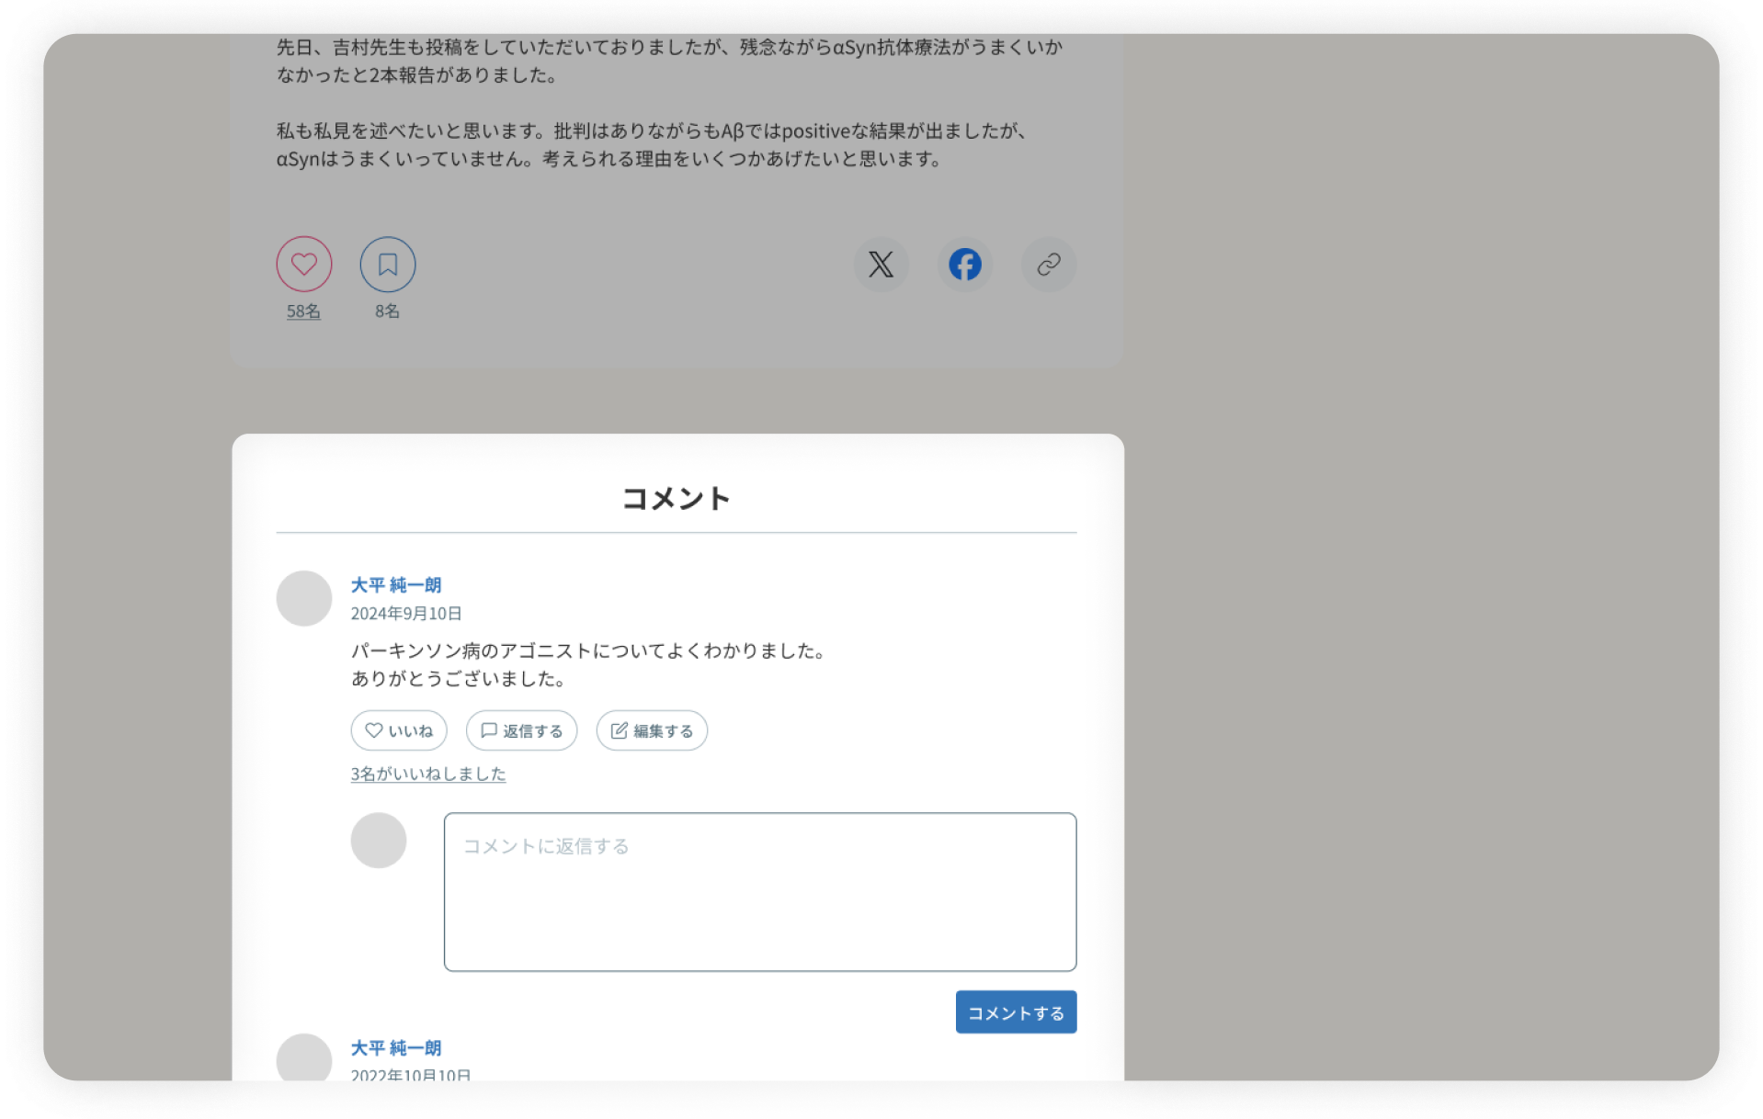Image resolution: width=1763 pixels, height=1119 pixels.
Task: Click the 編集する button
Action: pyautogui.click(x=652, y=730)
